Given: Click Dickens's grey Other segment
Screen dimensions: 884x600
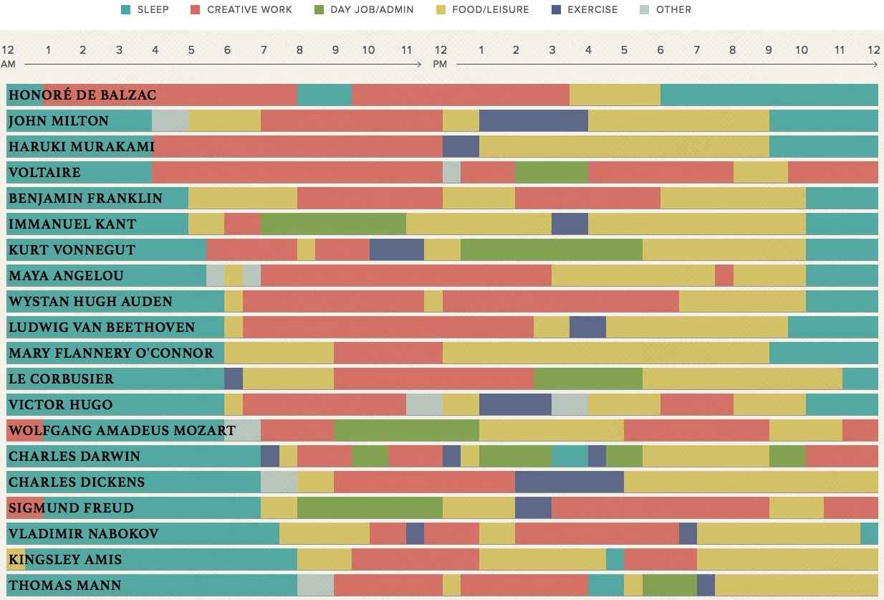Looking at the screenshot, I should [x=279, y=482].
